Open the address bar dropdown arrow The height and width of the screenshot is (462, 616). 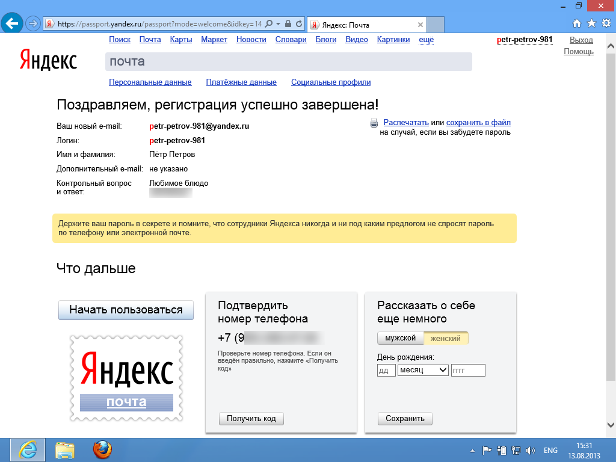click(x=278, y=24)
